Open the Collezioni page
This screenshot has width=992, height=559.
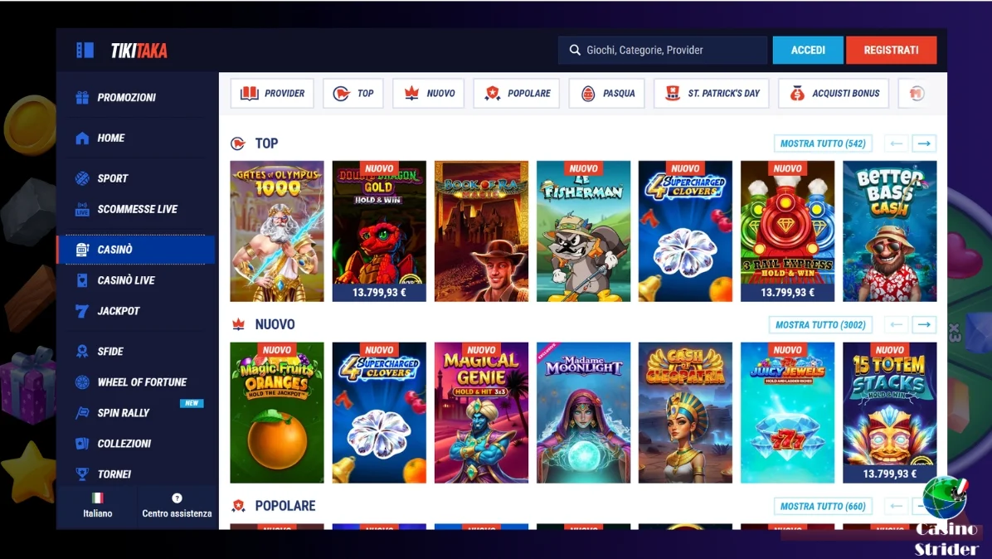tap(124, 443)
